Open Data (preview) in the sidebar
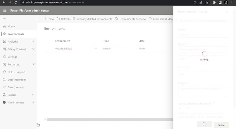Image resolution: width=236 pixels, height=129 pixels. coord(18,87)
